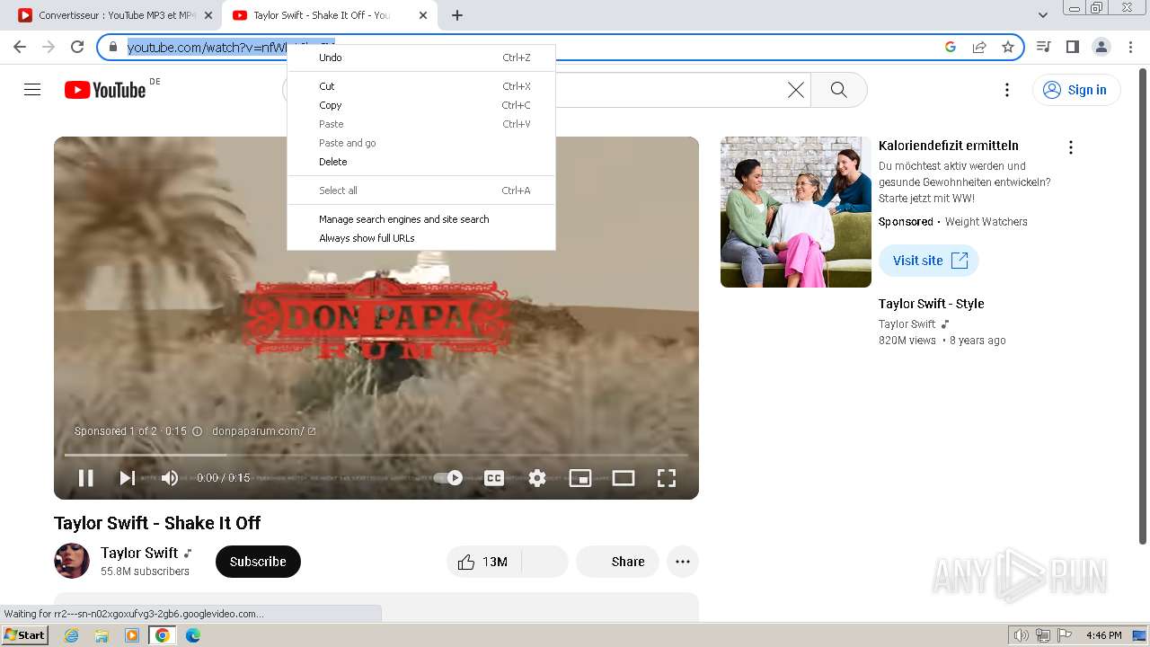Select Always show full URLs
Image resolution: width=1150 pixels, height=647 pixels.
click(x=421, y=238)
